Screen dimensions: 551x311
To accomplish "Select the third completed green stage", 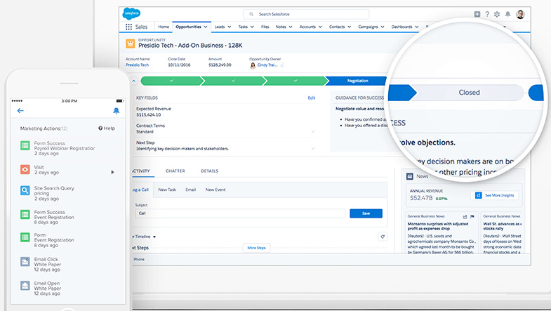I will [x=296, y=81].
